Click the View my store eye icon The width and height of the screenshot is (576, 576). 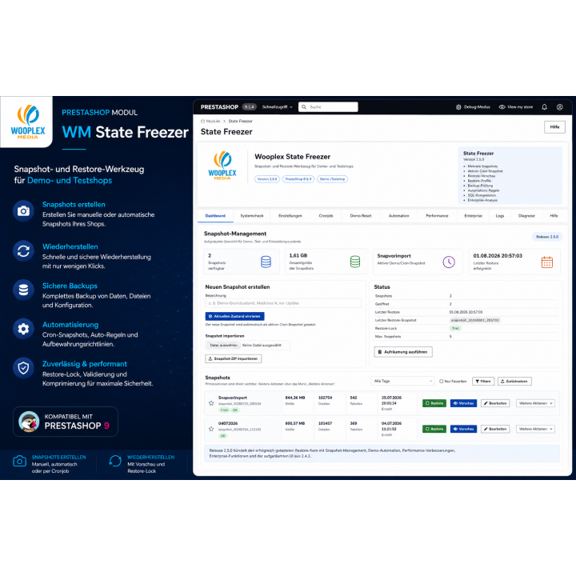(502, 107)
